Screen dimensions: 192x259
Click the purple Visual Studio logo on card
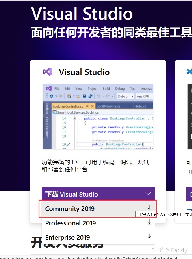coord(47,72)
